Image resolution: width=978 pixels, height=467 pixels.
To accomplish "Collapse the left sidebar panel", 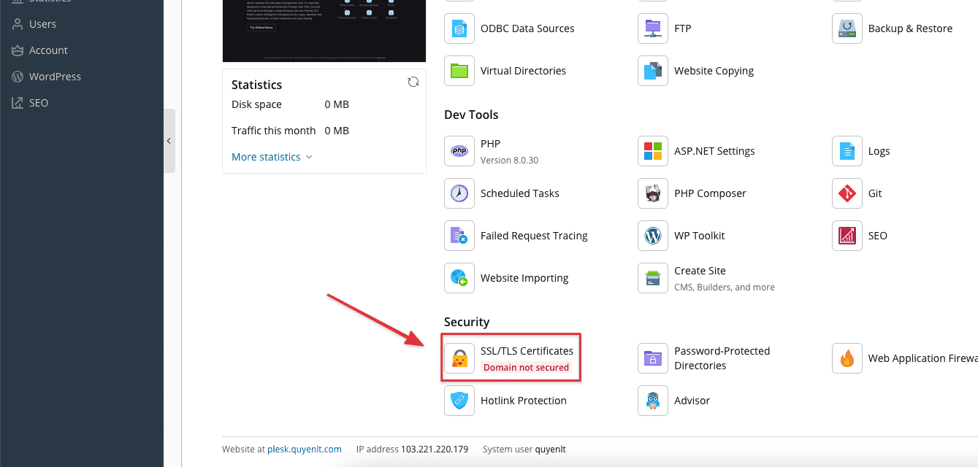I will 169,141.
